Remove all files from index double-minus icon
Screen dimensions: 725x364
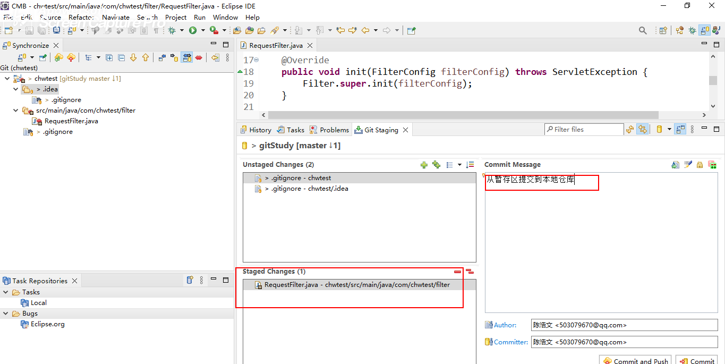point(470,272)
